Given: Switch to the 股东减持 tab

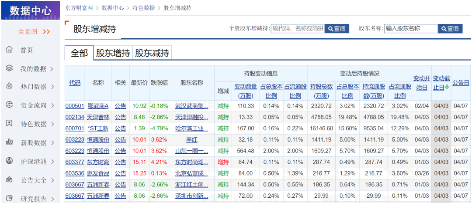Looking at the screenshot, I should point(152,54).
